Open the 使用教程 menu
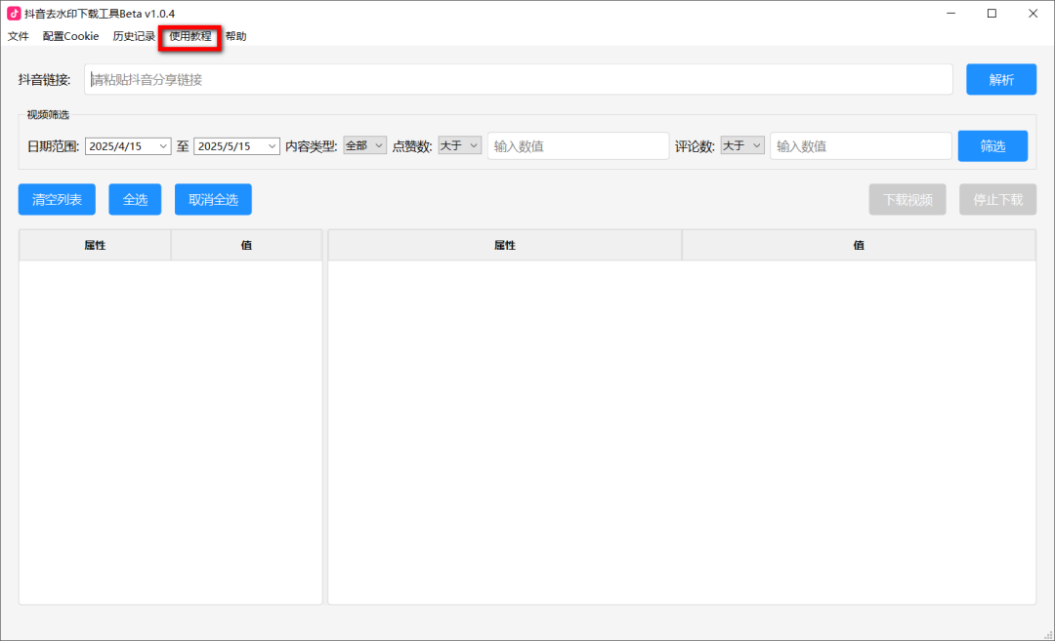Image resolution: width=1055 pixels, height=641 pixels. (190, 36)
